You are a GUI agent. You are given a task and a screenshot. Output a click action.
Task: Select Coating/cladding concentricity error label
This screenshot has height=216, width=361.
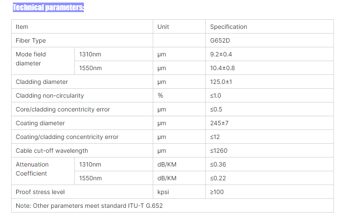(x=67, y=137)
